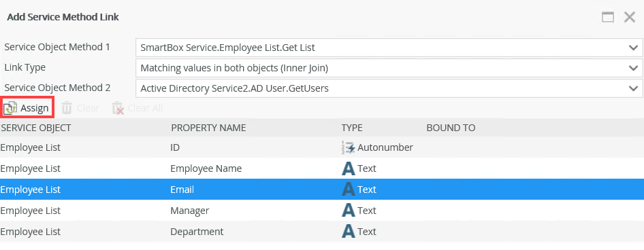Click the Text type icon for Manager
644x250 pixels.
click(349, 210)
